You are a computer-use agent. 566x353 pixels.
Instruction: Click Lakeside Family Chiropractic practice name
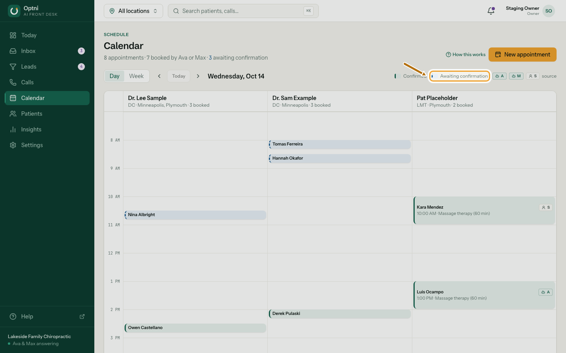[x=39, y=337]
